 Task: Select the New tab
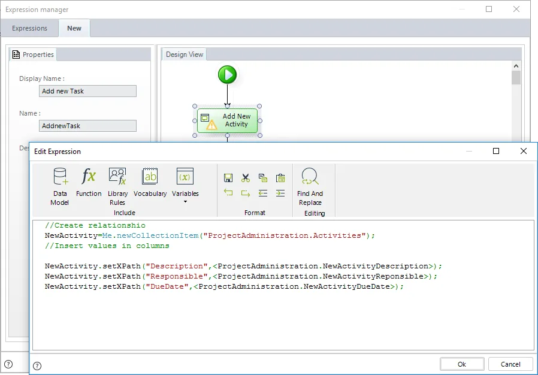pos(74,28)
